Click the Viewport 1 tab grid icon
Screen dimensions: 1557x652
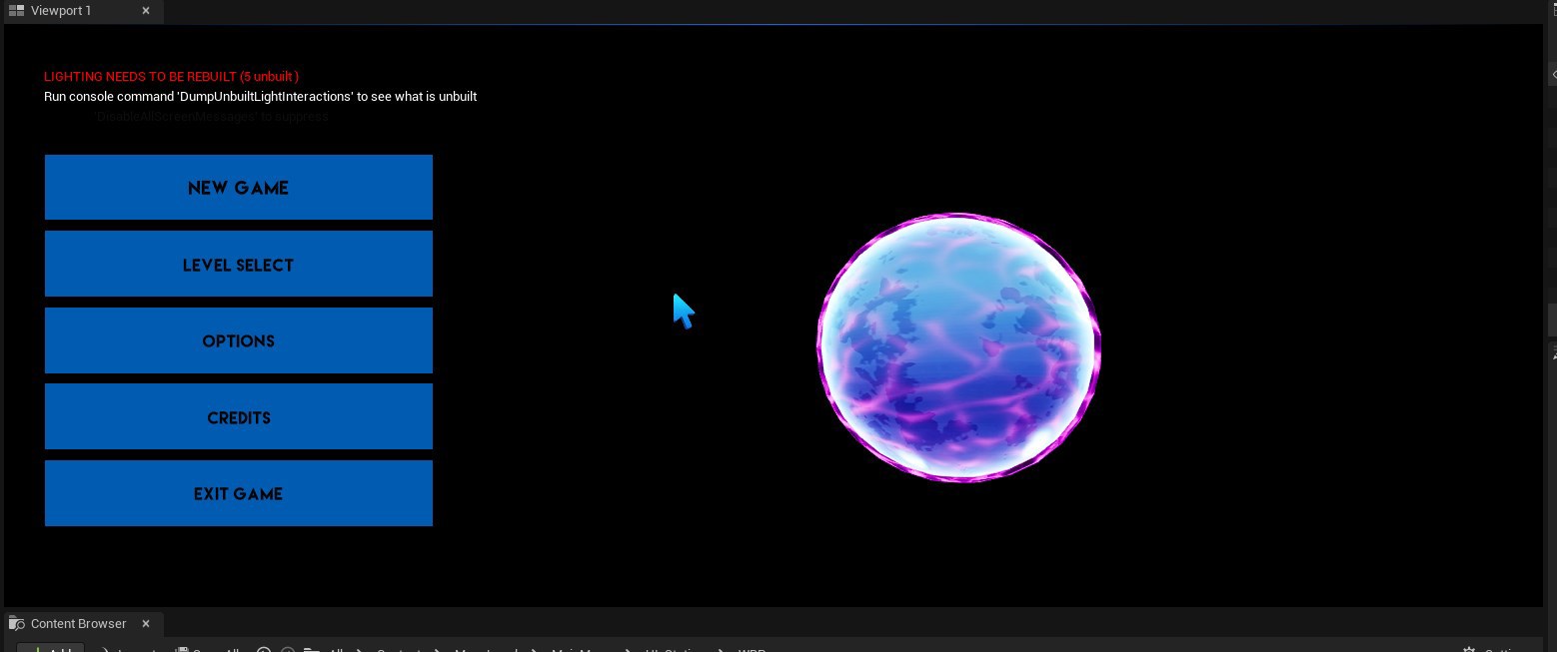coord(16,11)
